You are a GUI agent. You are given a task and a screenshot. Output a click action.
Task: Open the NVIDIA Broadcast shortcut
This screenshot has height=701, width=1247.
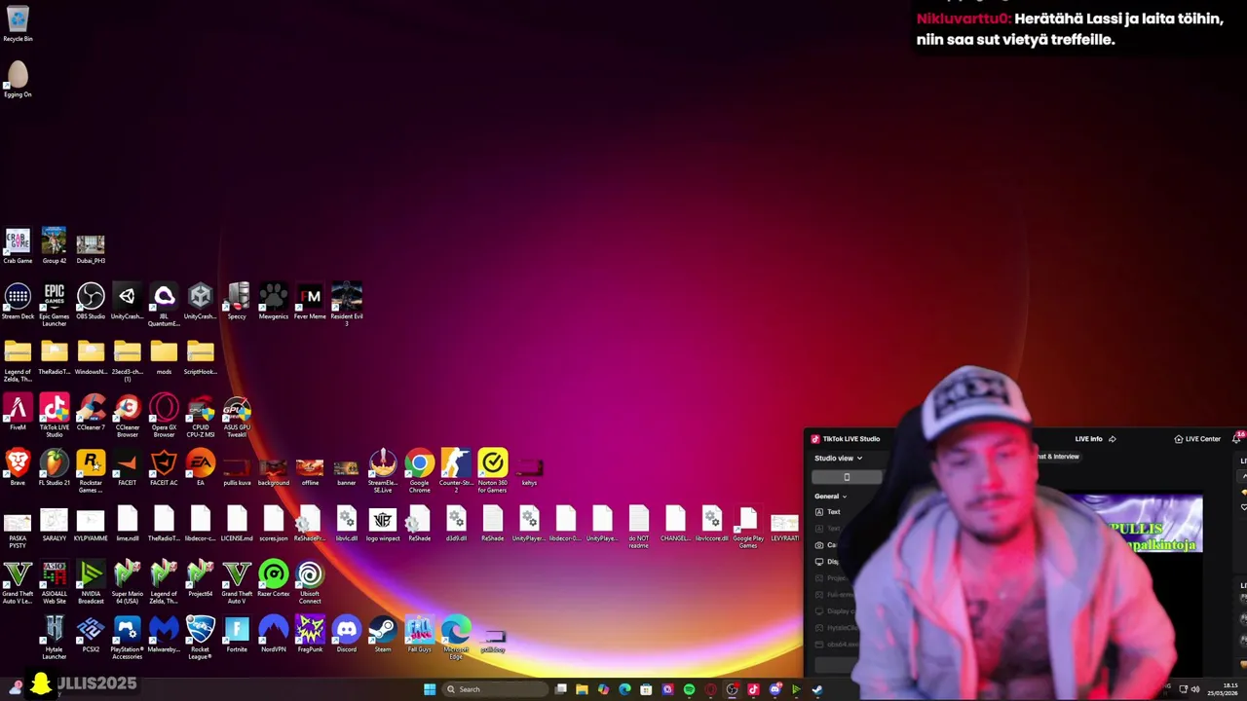click(91, 580)
